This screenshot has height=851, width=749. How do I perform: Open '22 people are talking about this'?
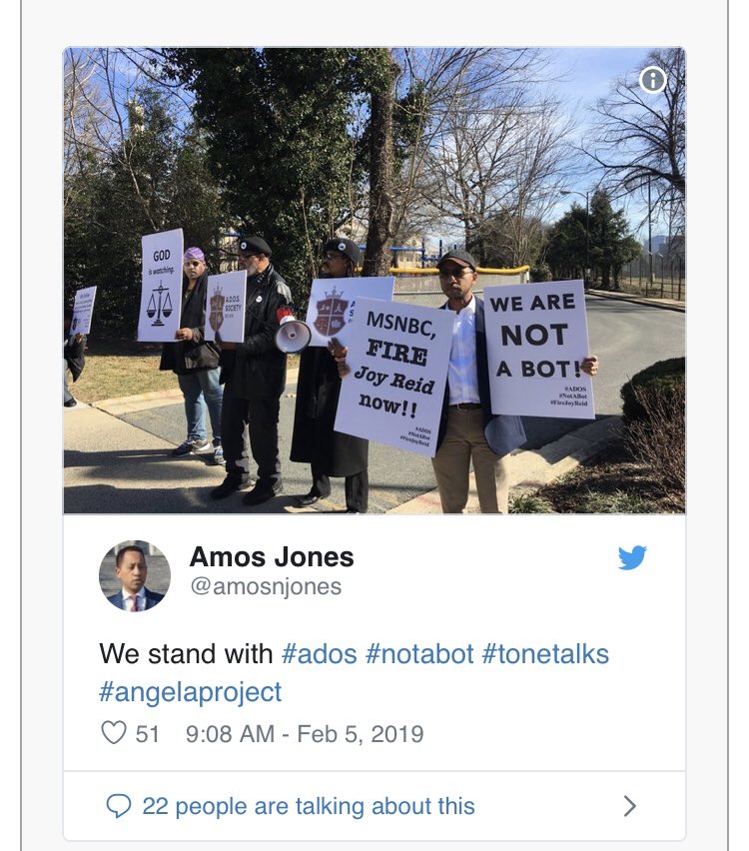pyautogui.click(x=309, y=806)
